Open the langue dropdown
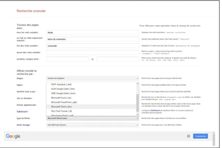 (x=93, y=78)
